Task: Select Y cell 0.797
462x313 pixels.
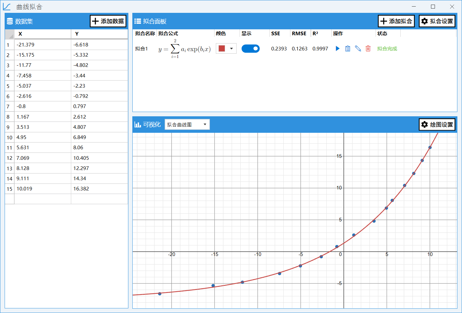Action: click(99, 106)
